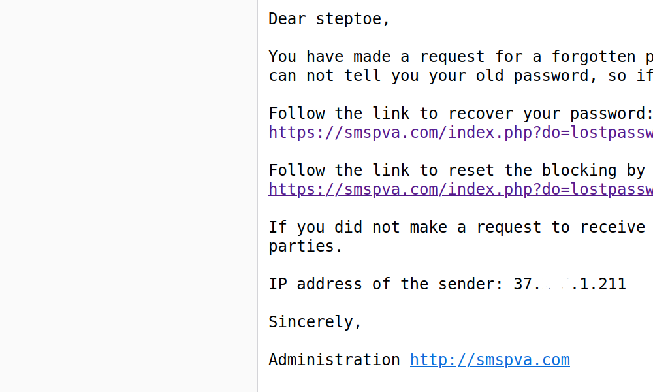Click the '37' start of the IP address
The image size is (653, 392).
(x=522, y=284)
